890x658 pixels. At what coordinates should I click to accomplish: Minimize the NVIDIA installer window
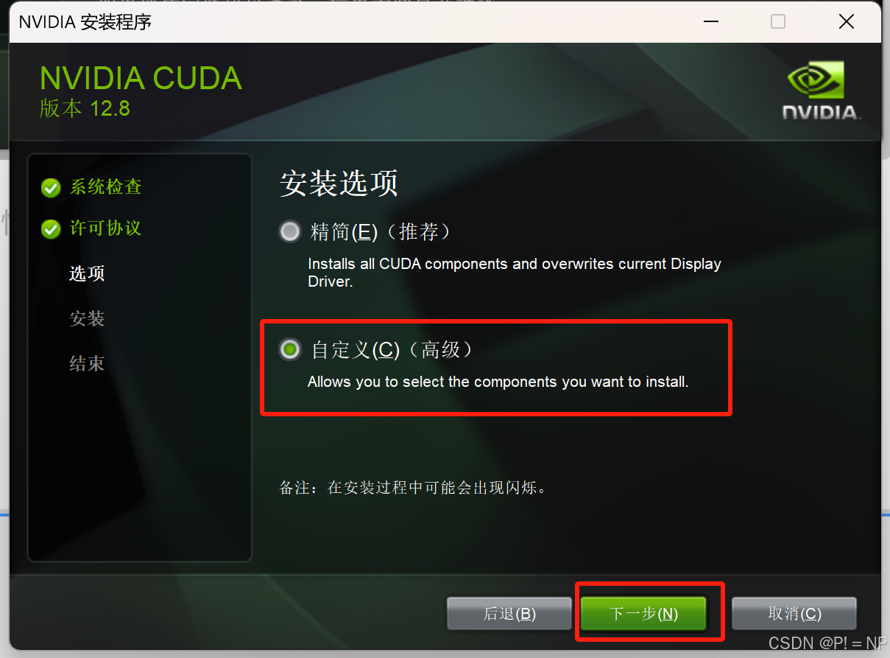pos(710,22)
